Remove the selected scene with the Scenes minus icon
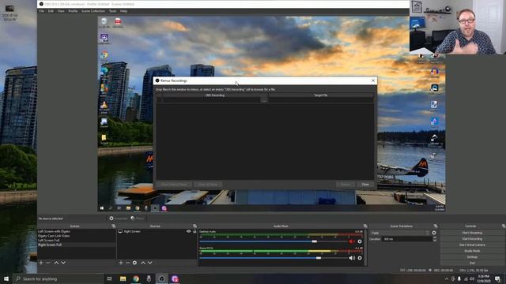The image size is (506, 284). pos(48,263)
